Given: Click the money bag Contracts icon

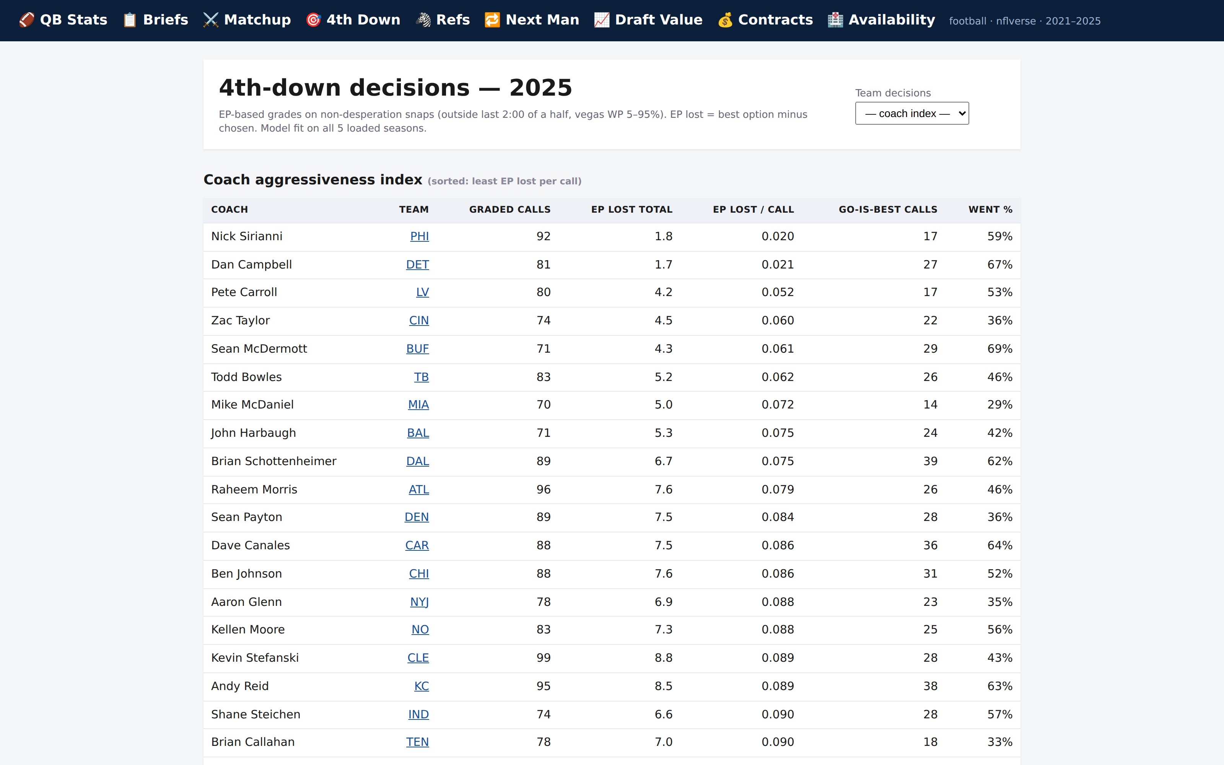Looking at the screenshot, I should pos(725,20).
